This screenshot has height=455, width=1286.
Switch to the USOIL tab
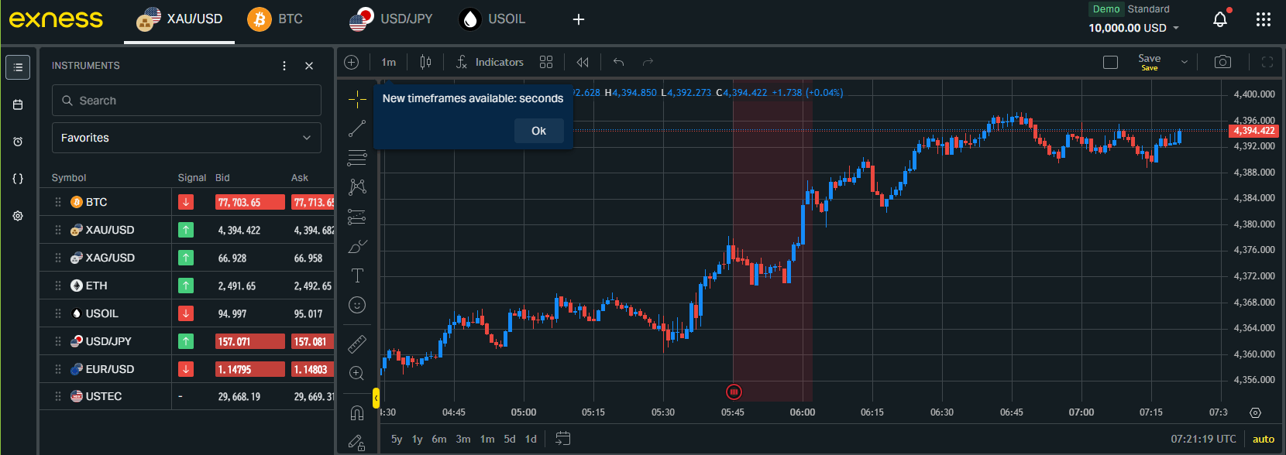click(x=493, y=19)
